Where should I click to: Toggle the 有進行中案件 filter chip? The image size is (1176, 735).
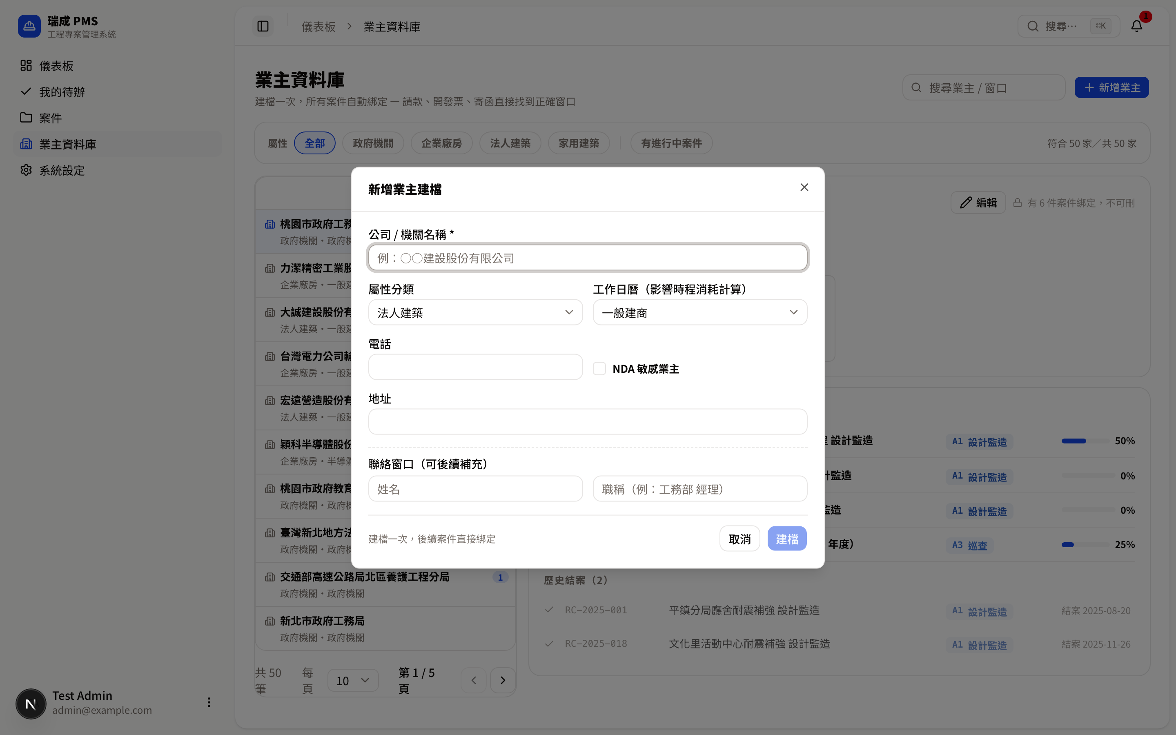(x=672, y=143)
